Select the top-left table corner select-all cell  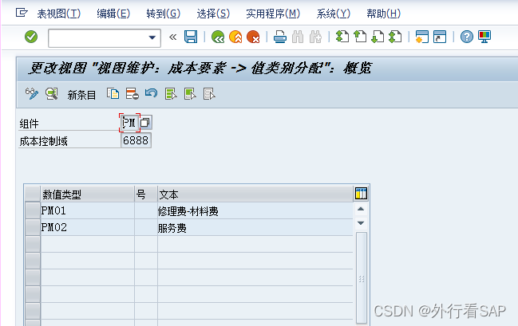click(33, 194)
